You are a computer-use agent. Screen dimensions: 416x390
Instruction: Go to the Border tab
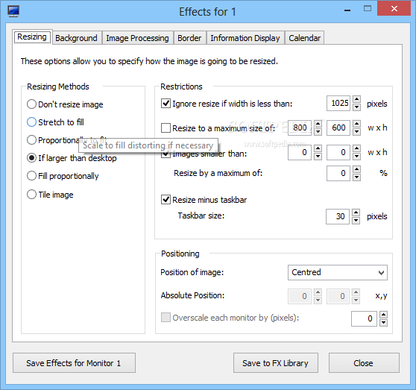(189, 38)
